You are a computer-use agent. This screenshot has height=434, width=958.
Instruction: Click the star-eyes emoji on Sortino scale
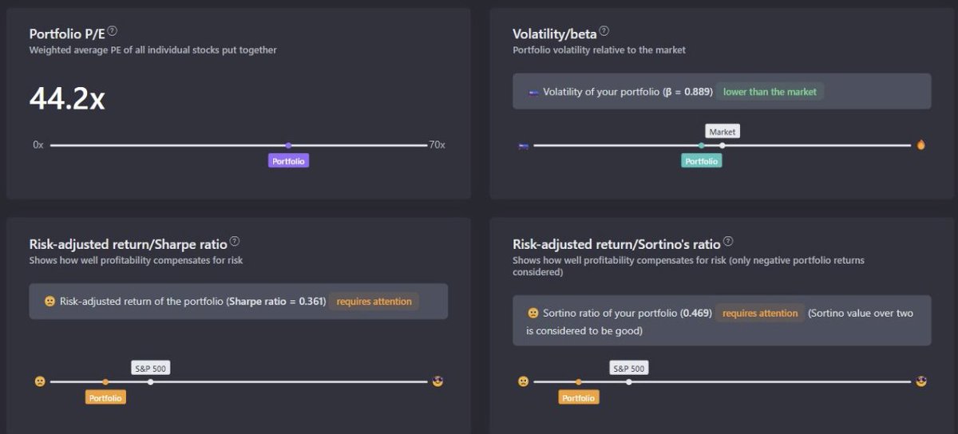pyautogui.click(x=921, y=381)
